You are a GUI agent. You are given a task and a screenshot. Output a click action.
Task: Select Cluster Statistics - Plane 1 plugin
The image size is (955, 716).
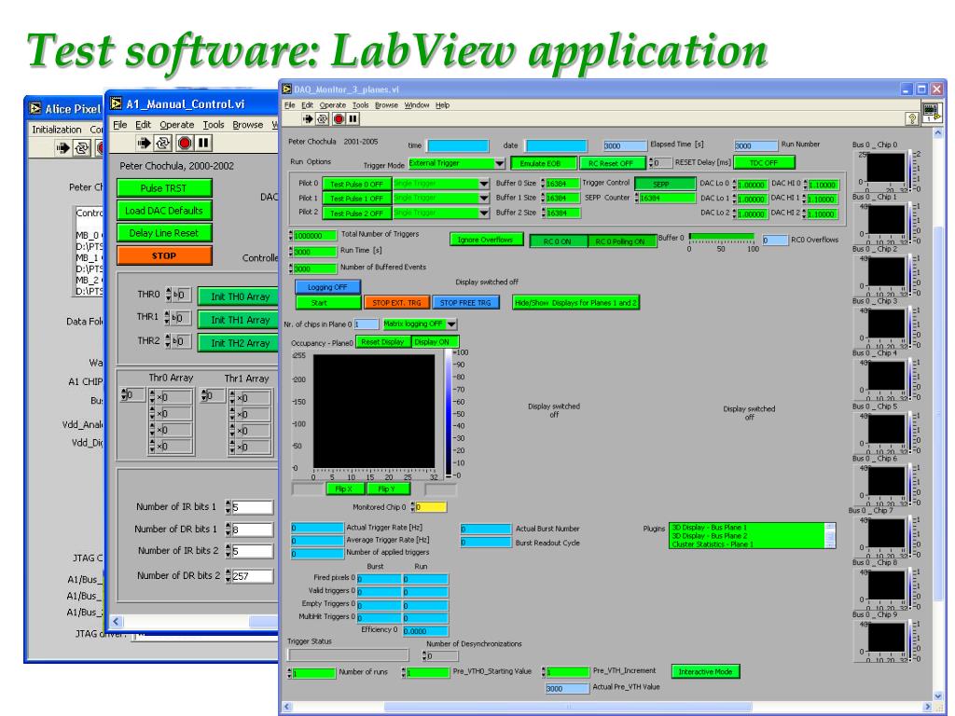747,544
